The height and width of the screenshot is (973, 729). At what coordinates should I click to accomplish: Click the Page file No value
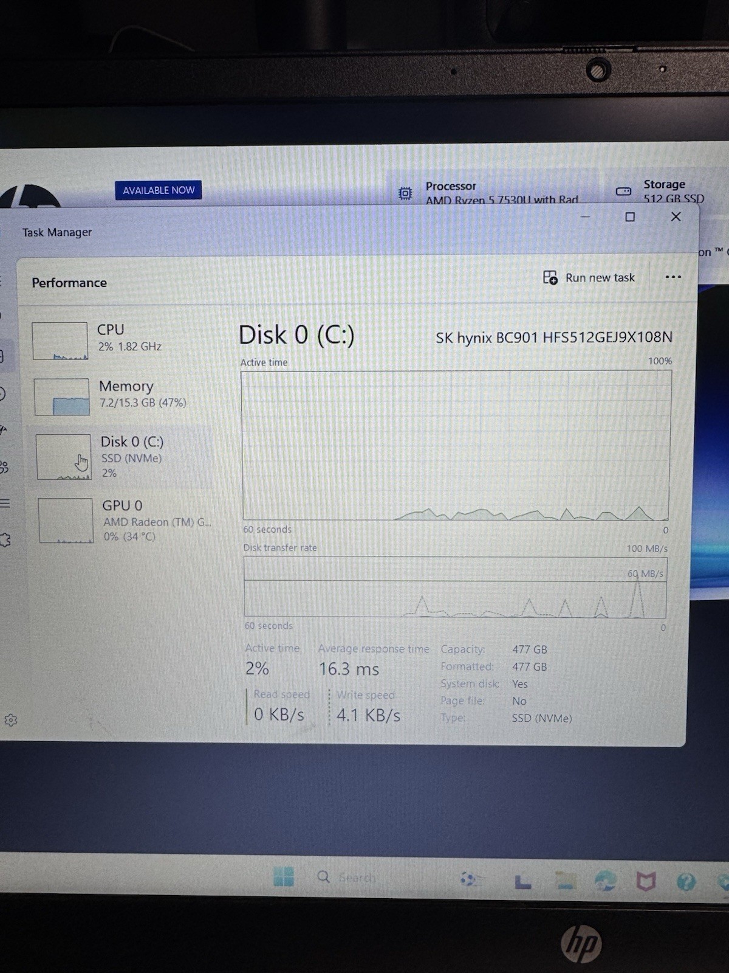click(x=519, y=701)
